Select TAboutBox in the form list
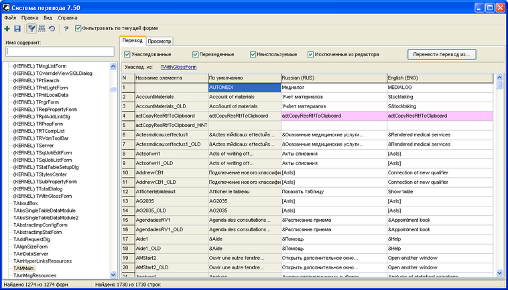 tap(25, 203)
